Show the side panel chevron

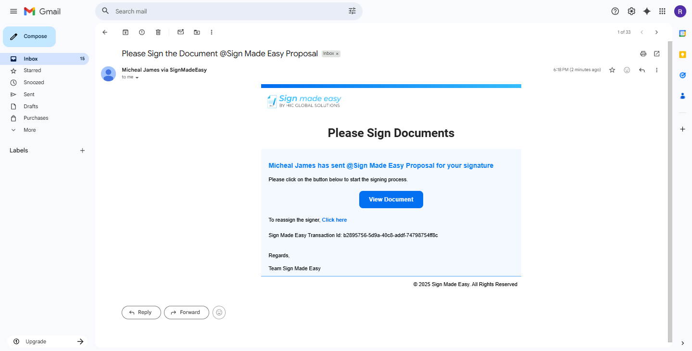(x=682, y=343)
